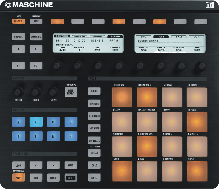Open the BROWSE mode
219x189 pixels.
pos(18,37)
